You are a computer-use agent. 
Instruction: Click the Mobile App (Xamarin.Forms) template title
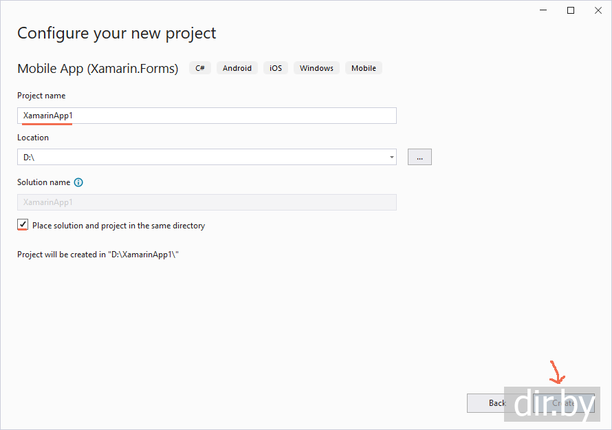[98, 68]
